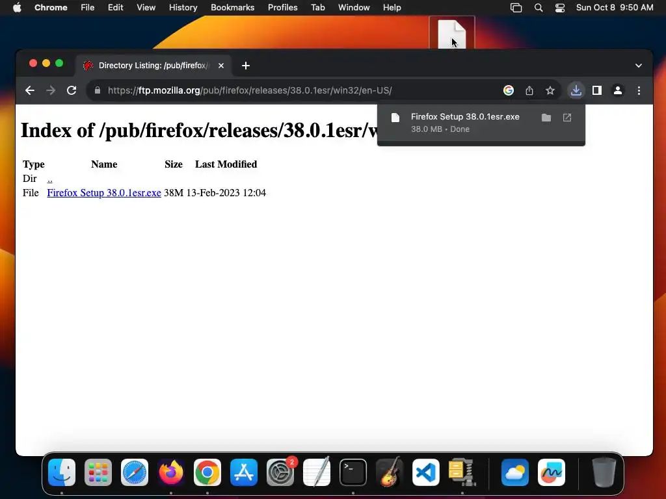Open Safari from the Dock
This screenshot has width=666, height=499.
(x=135, y=472)
